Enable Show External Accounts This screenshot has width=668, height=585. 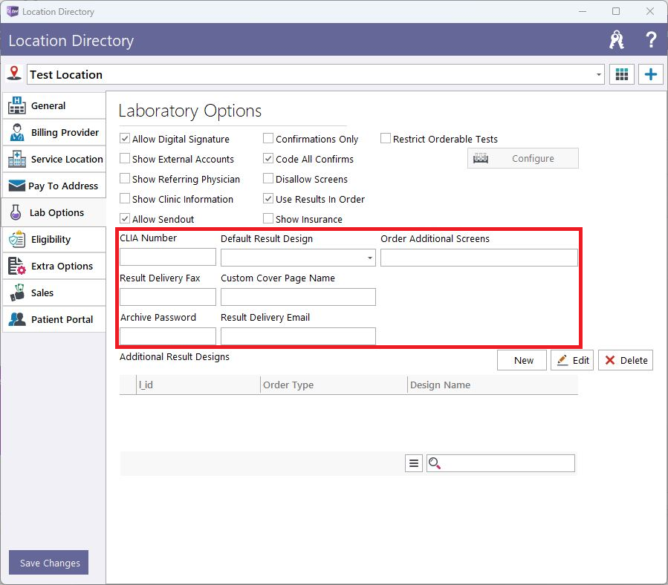pos(125,158)
